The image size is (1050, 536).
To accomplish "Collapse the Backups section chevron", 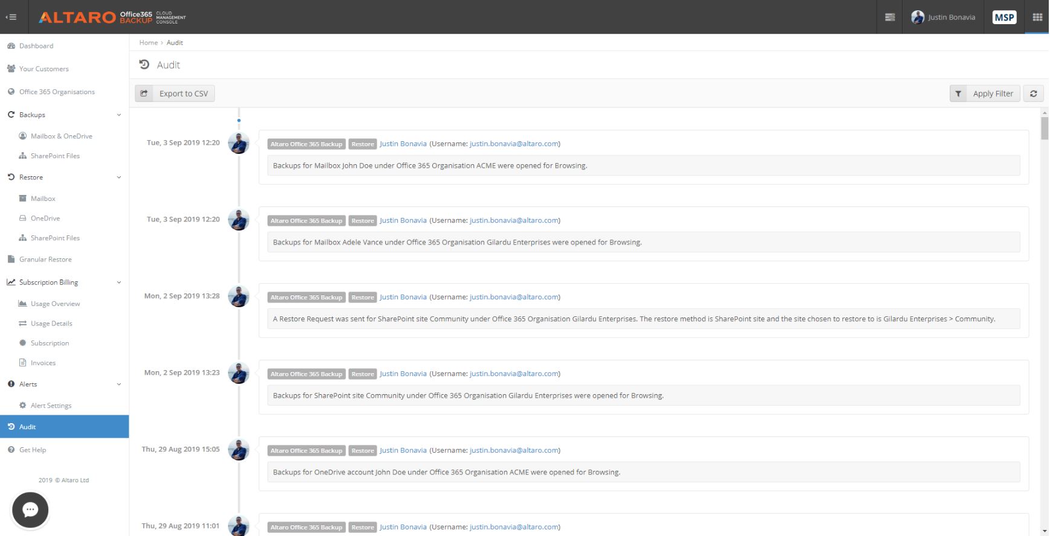I will click(119, 115).
